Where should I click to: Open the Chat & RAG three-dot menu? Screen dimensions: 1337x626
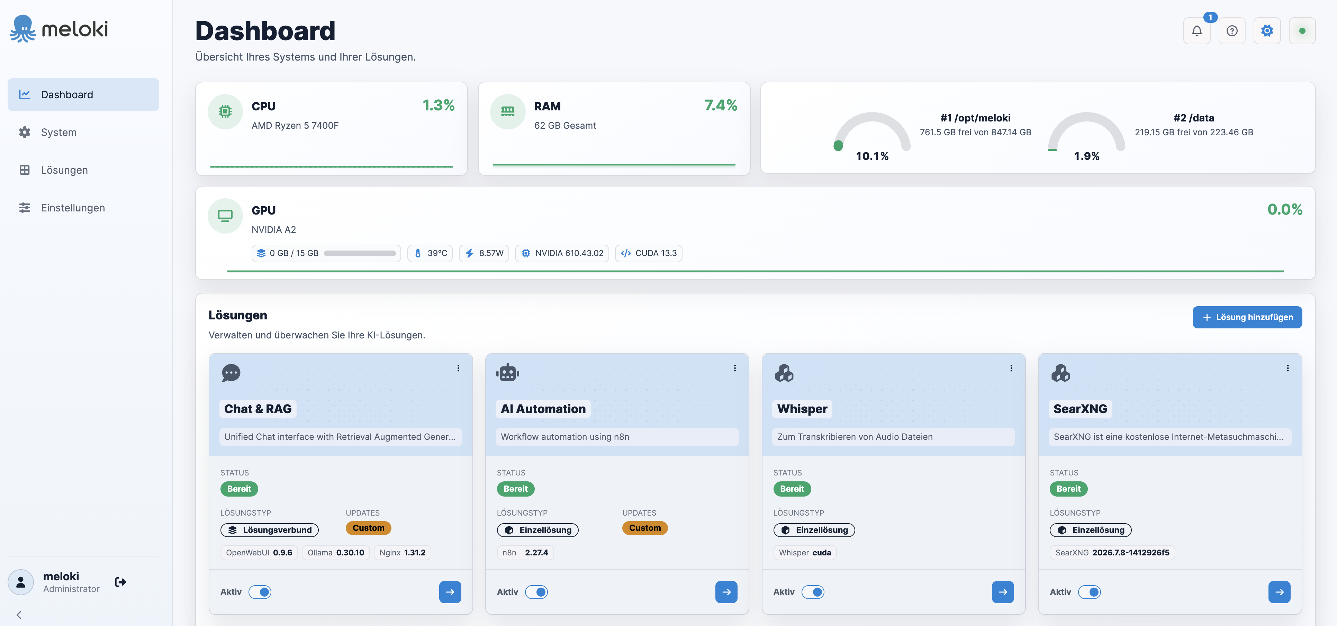coord(458,368)
